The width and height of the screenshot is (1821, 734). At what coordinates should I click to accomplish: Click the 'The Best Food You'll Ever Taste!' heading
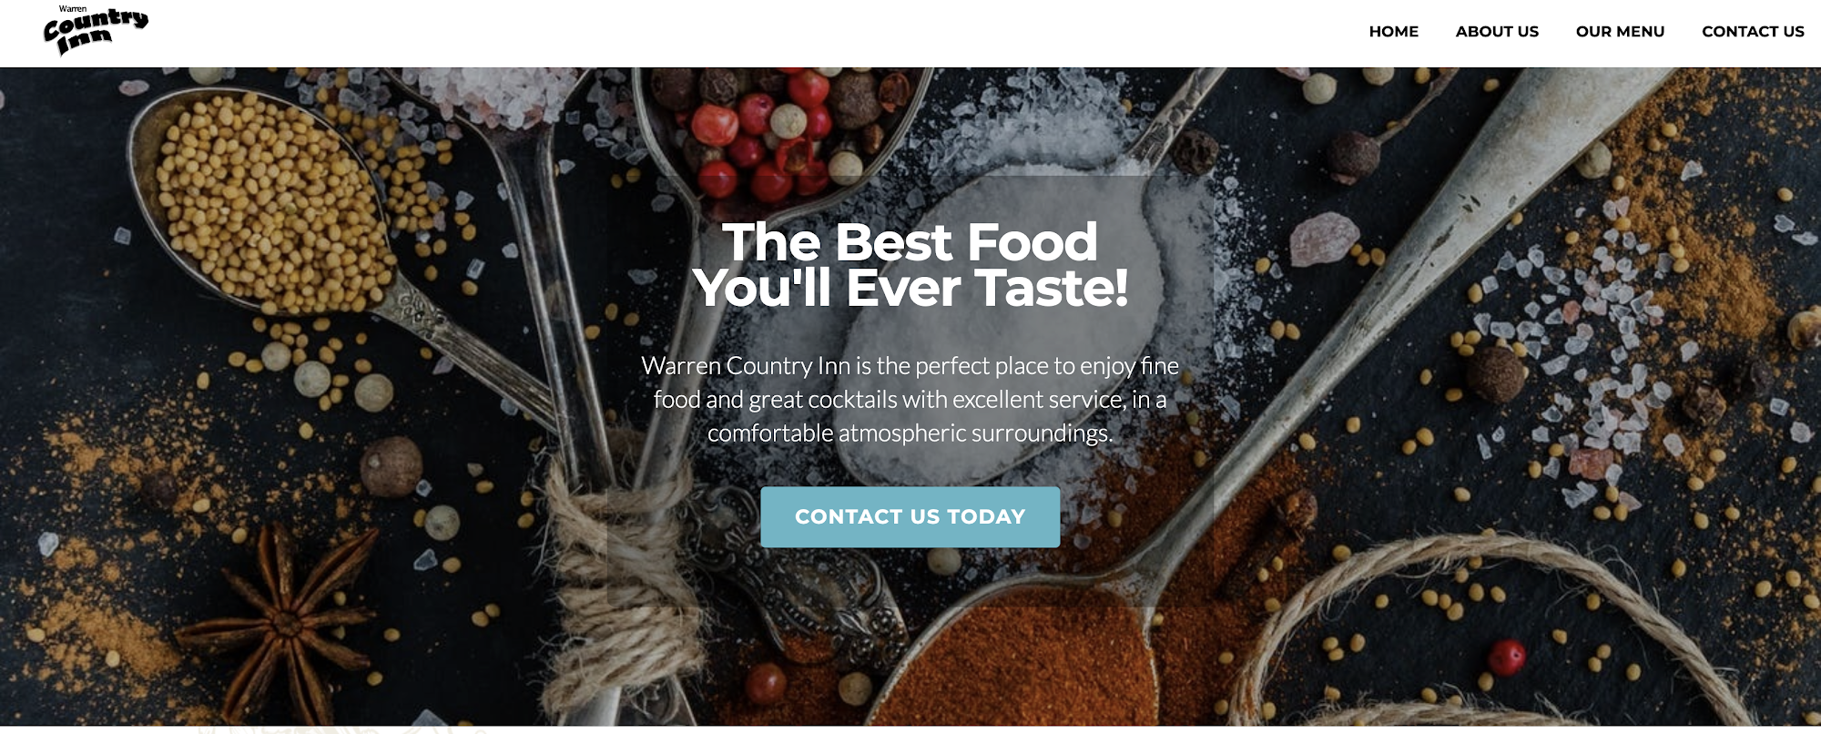[910, 265]
